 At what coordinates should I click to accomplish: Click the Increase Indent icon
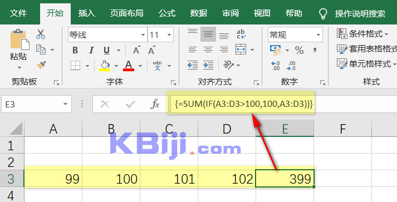(x=208, y=65)
